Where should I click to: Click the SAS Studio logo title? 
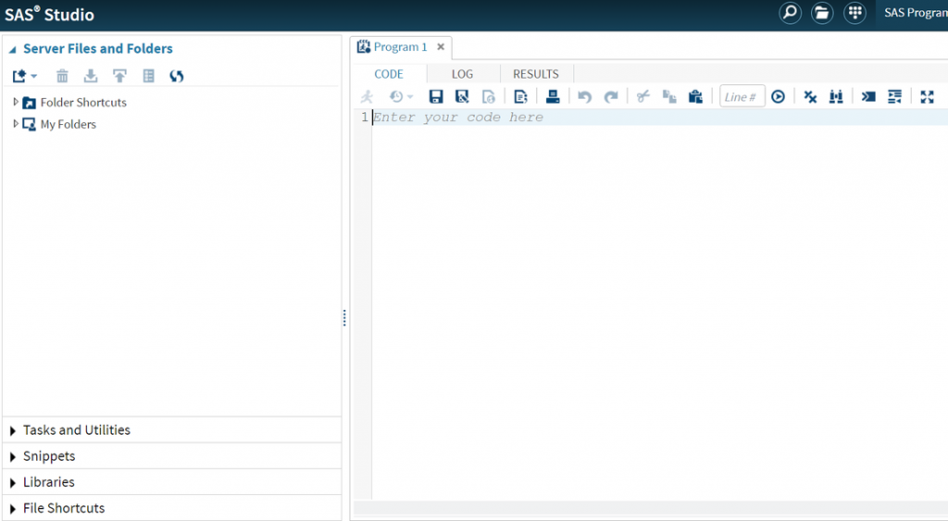[50, 14]
